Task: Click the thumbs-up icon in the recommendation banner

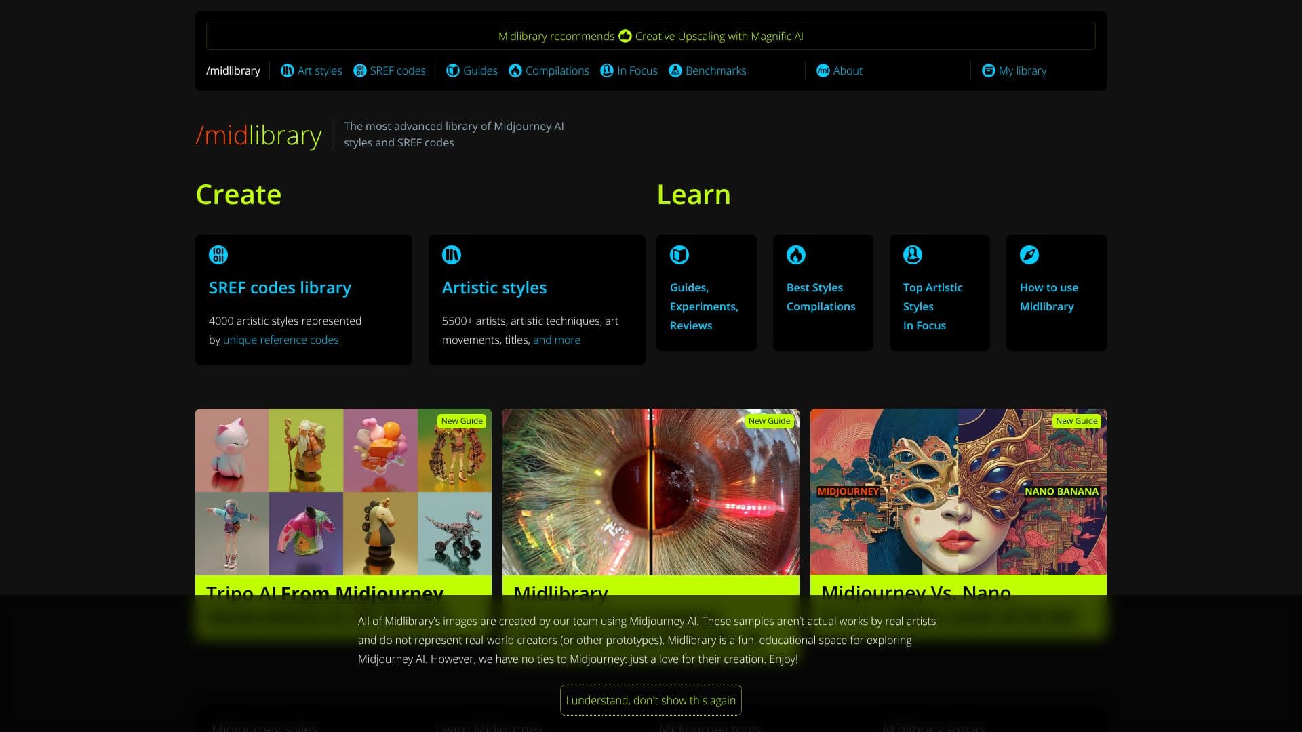Action: pyautogui.click(x=625, y=36)
